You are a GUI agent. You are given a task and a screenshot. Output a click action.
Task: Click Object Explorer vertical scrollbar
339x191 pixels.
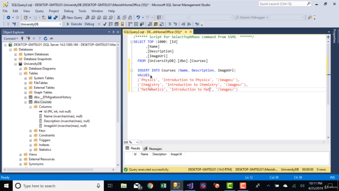point(118,105)
